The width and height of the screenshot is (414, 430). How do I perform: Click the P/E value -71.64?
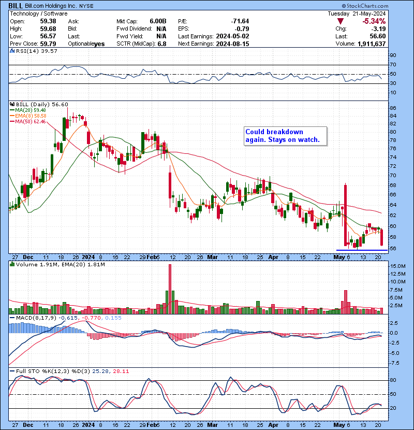point(240,21)
